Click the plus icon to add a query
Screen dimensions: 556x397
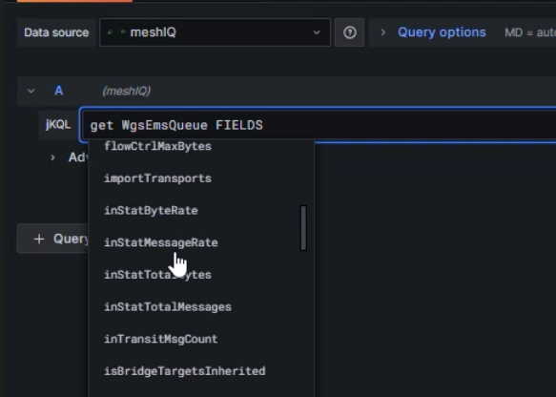point(39,239)
